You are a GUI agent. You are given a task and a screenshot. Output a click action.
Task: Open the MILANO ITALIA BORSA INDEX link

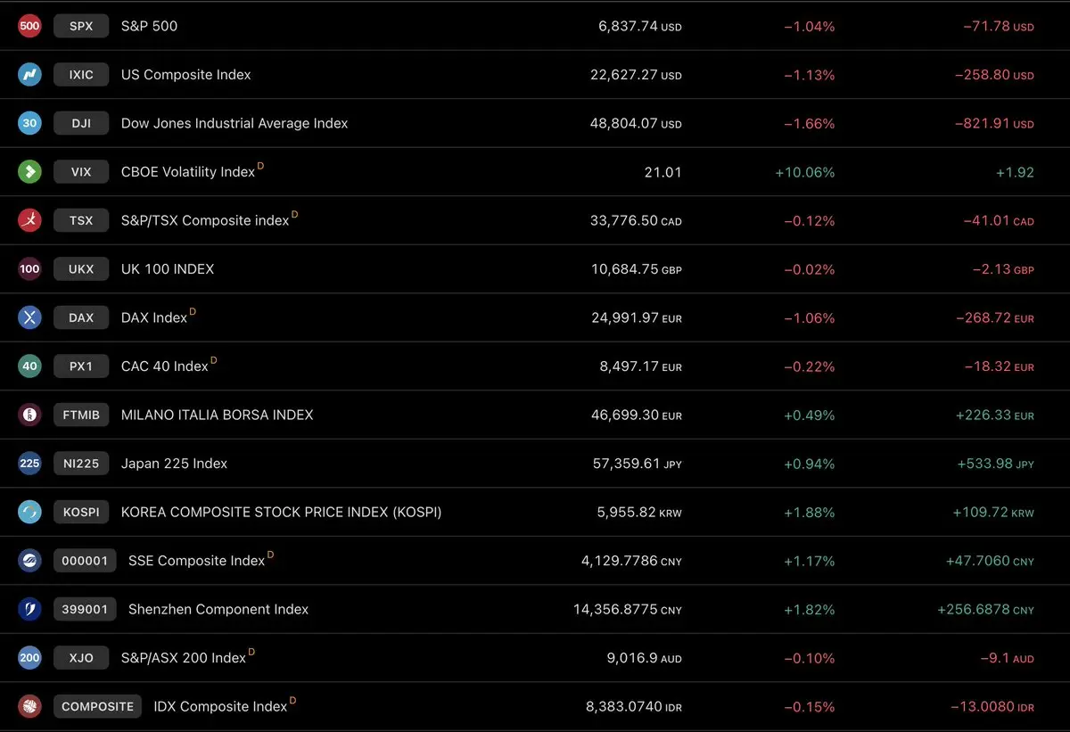click(217, 415)
